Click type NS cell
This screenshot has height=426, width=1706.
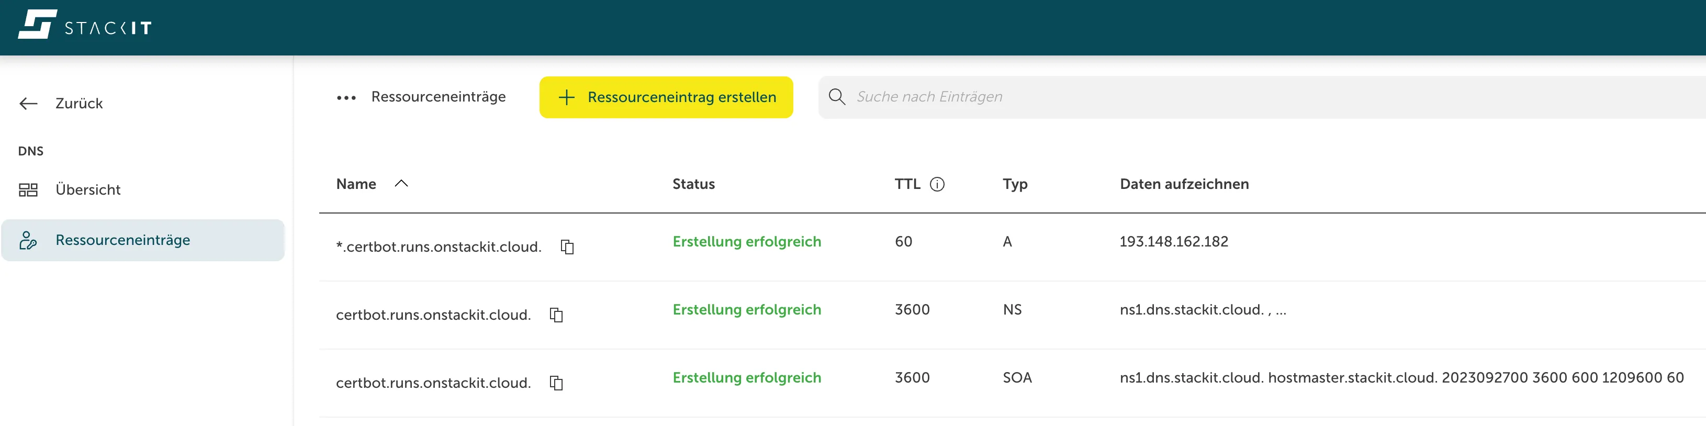pyautogui.click(x=1012, y=309)
